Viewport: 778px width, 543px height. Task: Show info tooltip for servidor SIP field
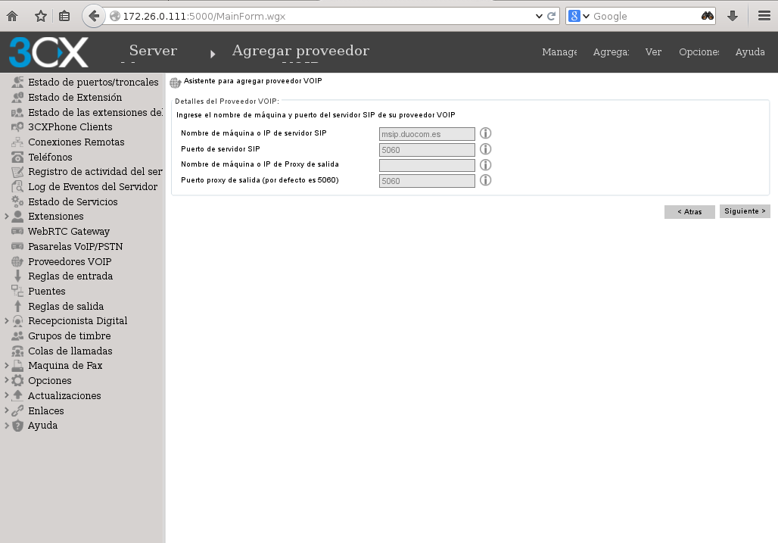tap(485, 133)
